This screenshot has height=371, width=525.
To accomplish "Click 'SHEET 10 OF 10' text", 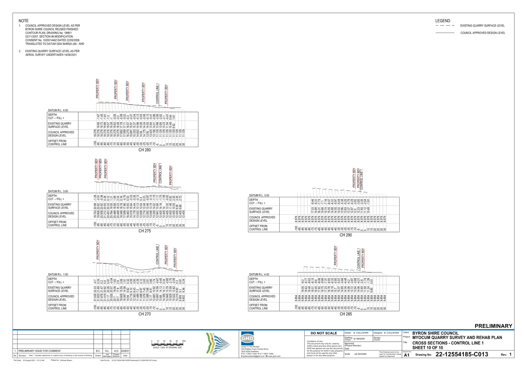I will click(428, 348).
